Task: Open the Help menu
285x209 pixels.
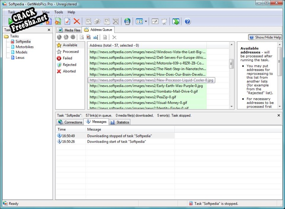Action: (71, 12)
